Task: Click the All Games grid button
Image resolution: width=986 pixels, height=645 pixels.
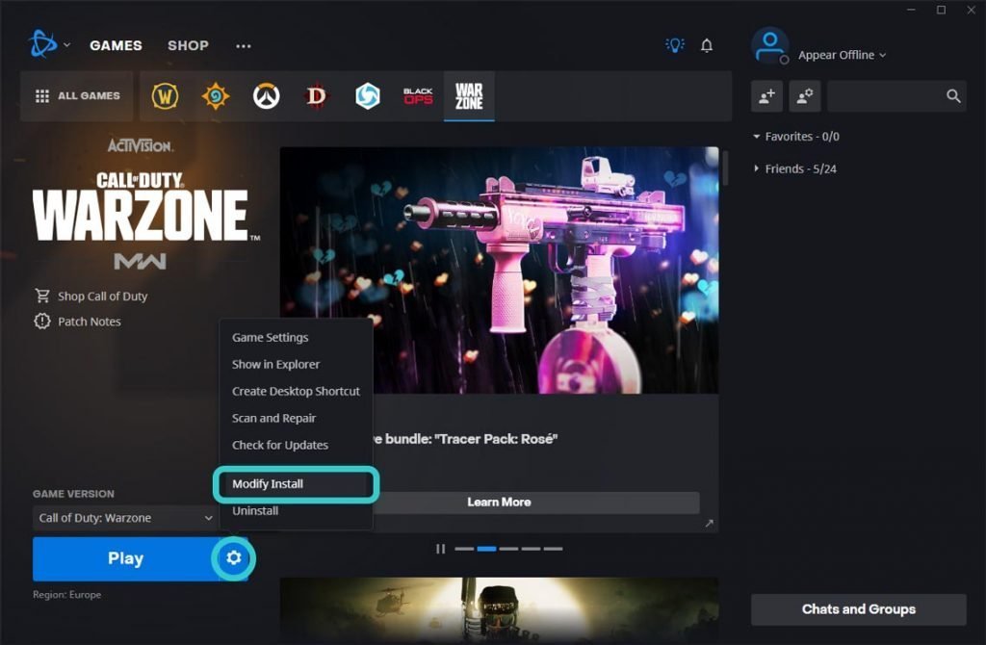Action: coord(77,96)
